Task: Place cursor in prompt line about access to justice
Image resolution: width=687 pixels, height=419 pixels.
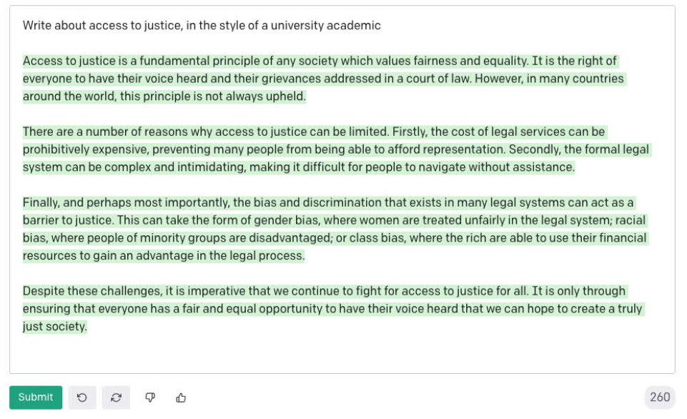Action: [202, 26]
